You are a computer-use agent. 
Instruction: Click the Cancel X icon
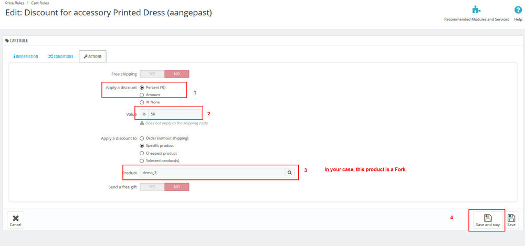16,218
